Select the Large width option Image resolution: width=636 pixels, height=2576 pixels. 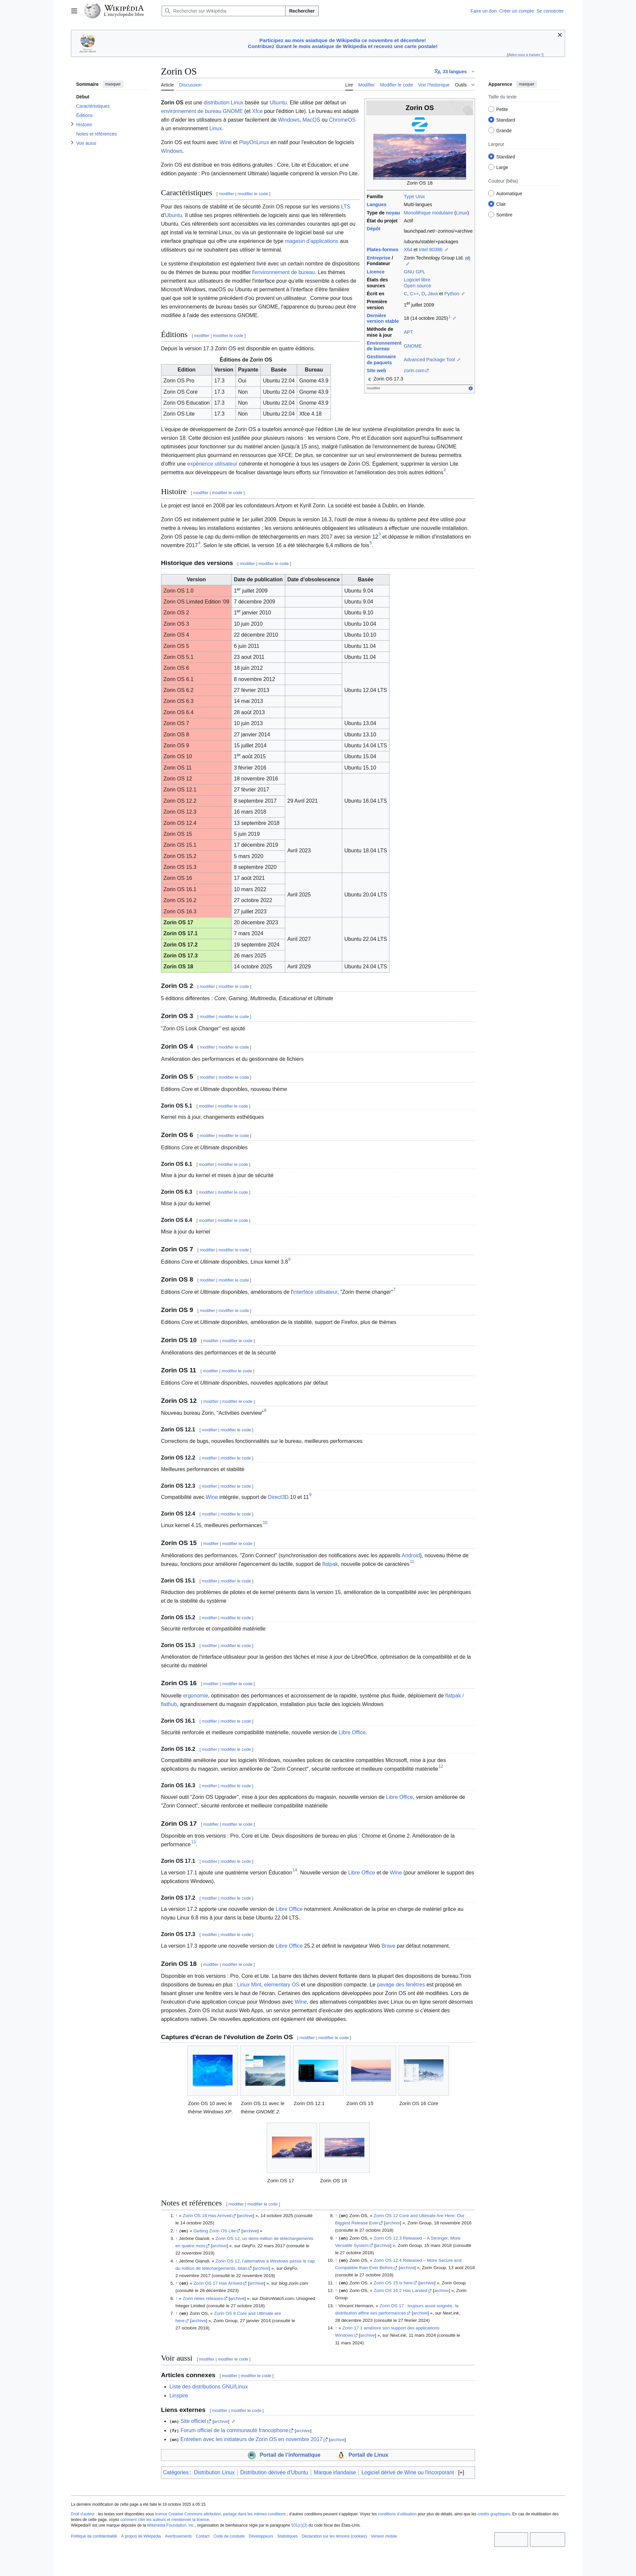(x=491, y=167)
